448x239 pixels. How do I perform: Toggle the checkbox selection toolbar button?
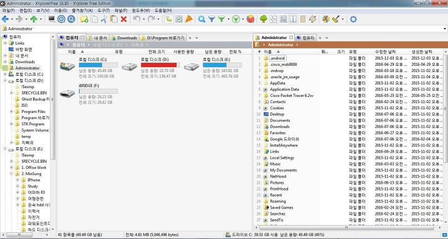click(179, 19)
